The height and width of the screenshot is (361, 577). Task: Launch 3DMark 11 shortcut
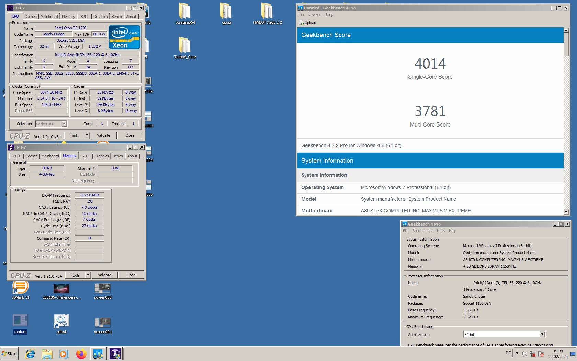(20, 289)
